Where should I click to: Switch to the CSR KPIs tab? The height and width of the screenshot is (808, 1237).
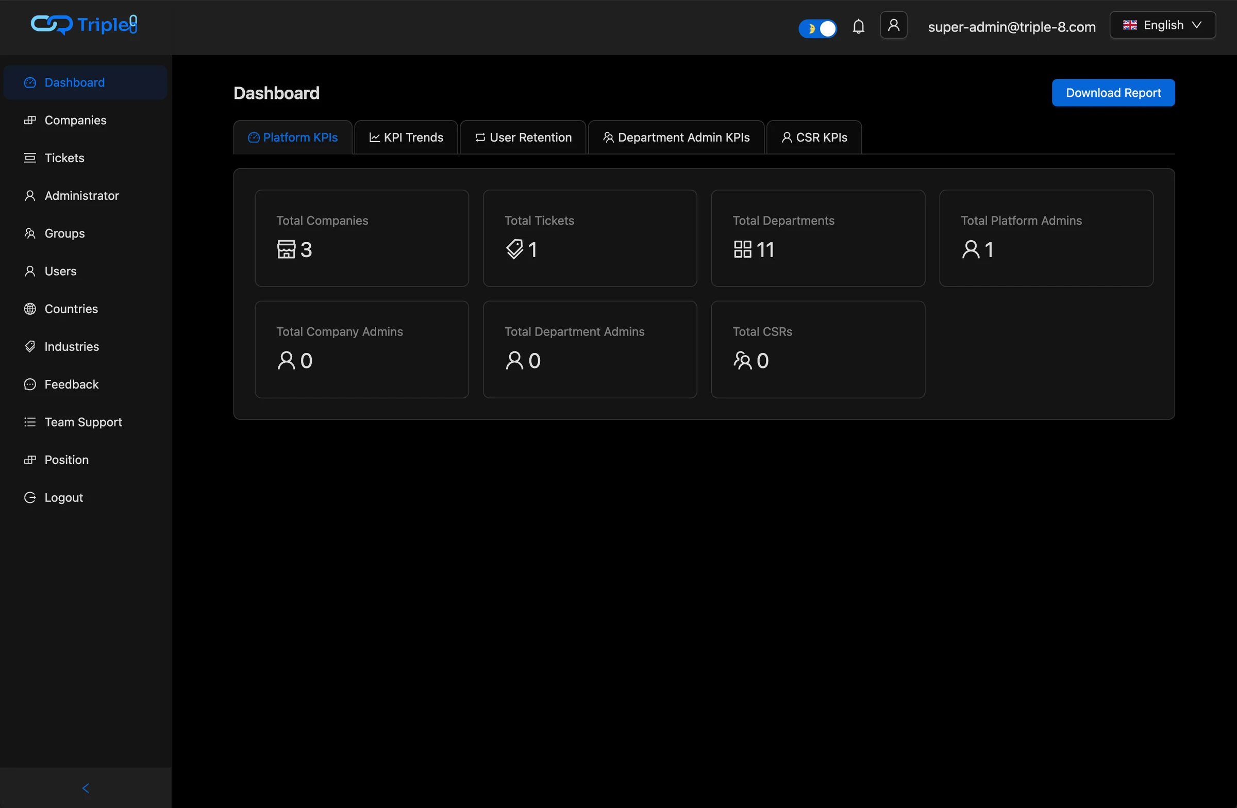(814, 137)
